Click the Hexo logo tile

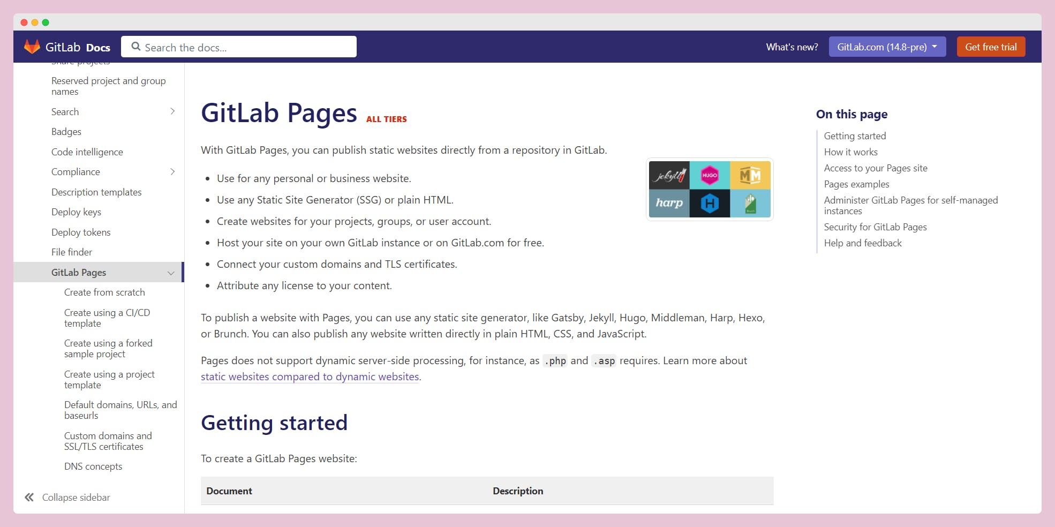click(710, 204)
